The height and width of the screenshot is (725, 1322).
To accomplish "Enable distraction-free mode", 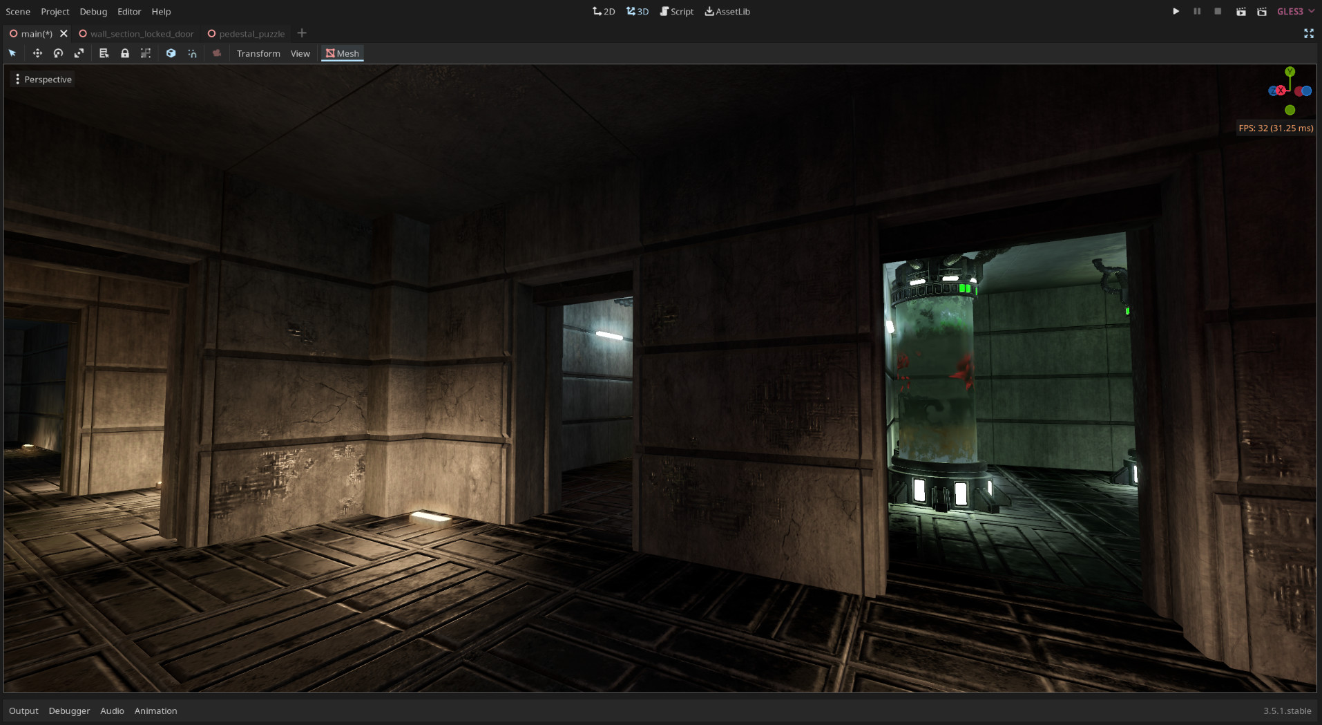I will [x=1309, y=33].
